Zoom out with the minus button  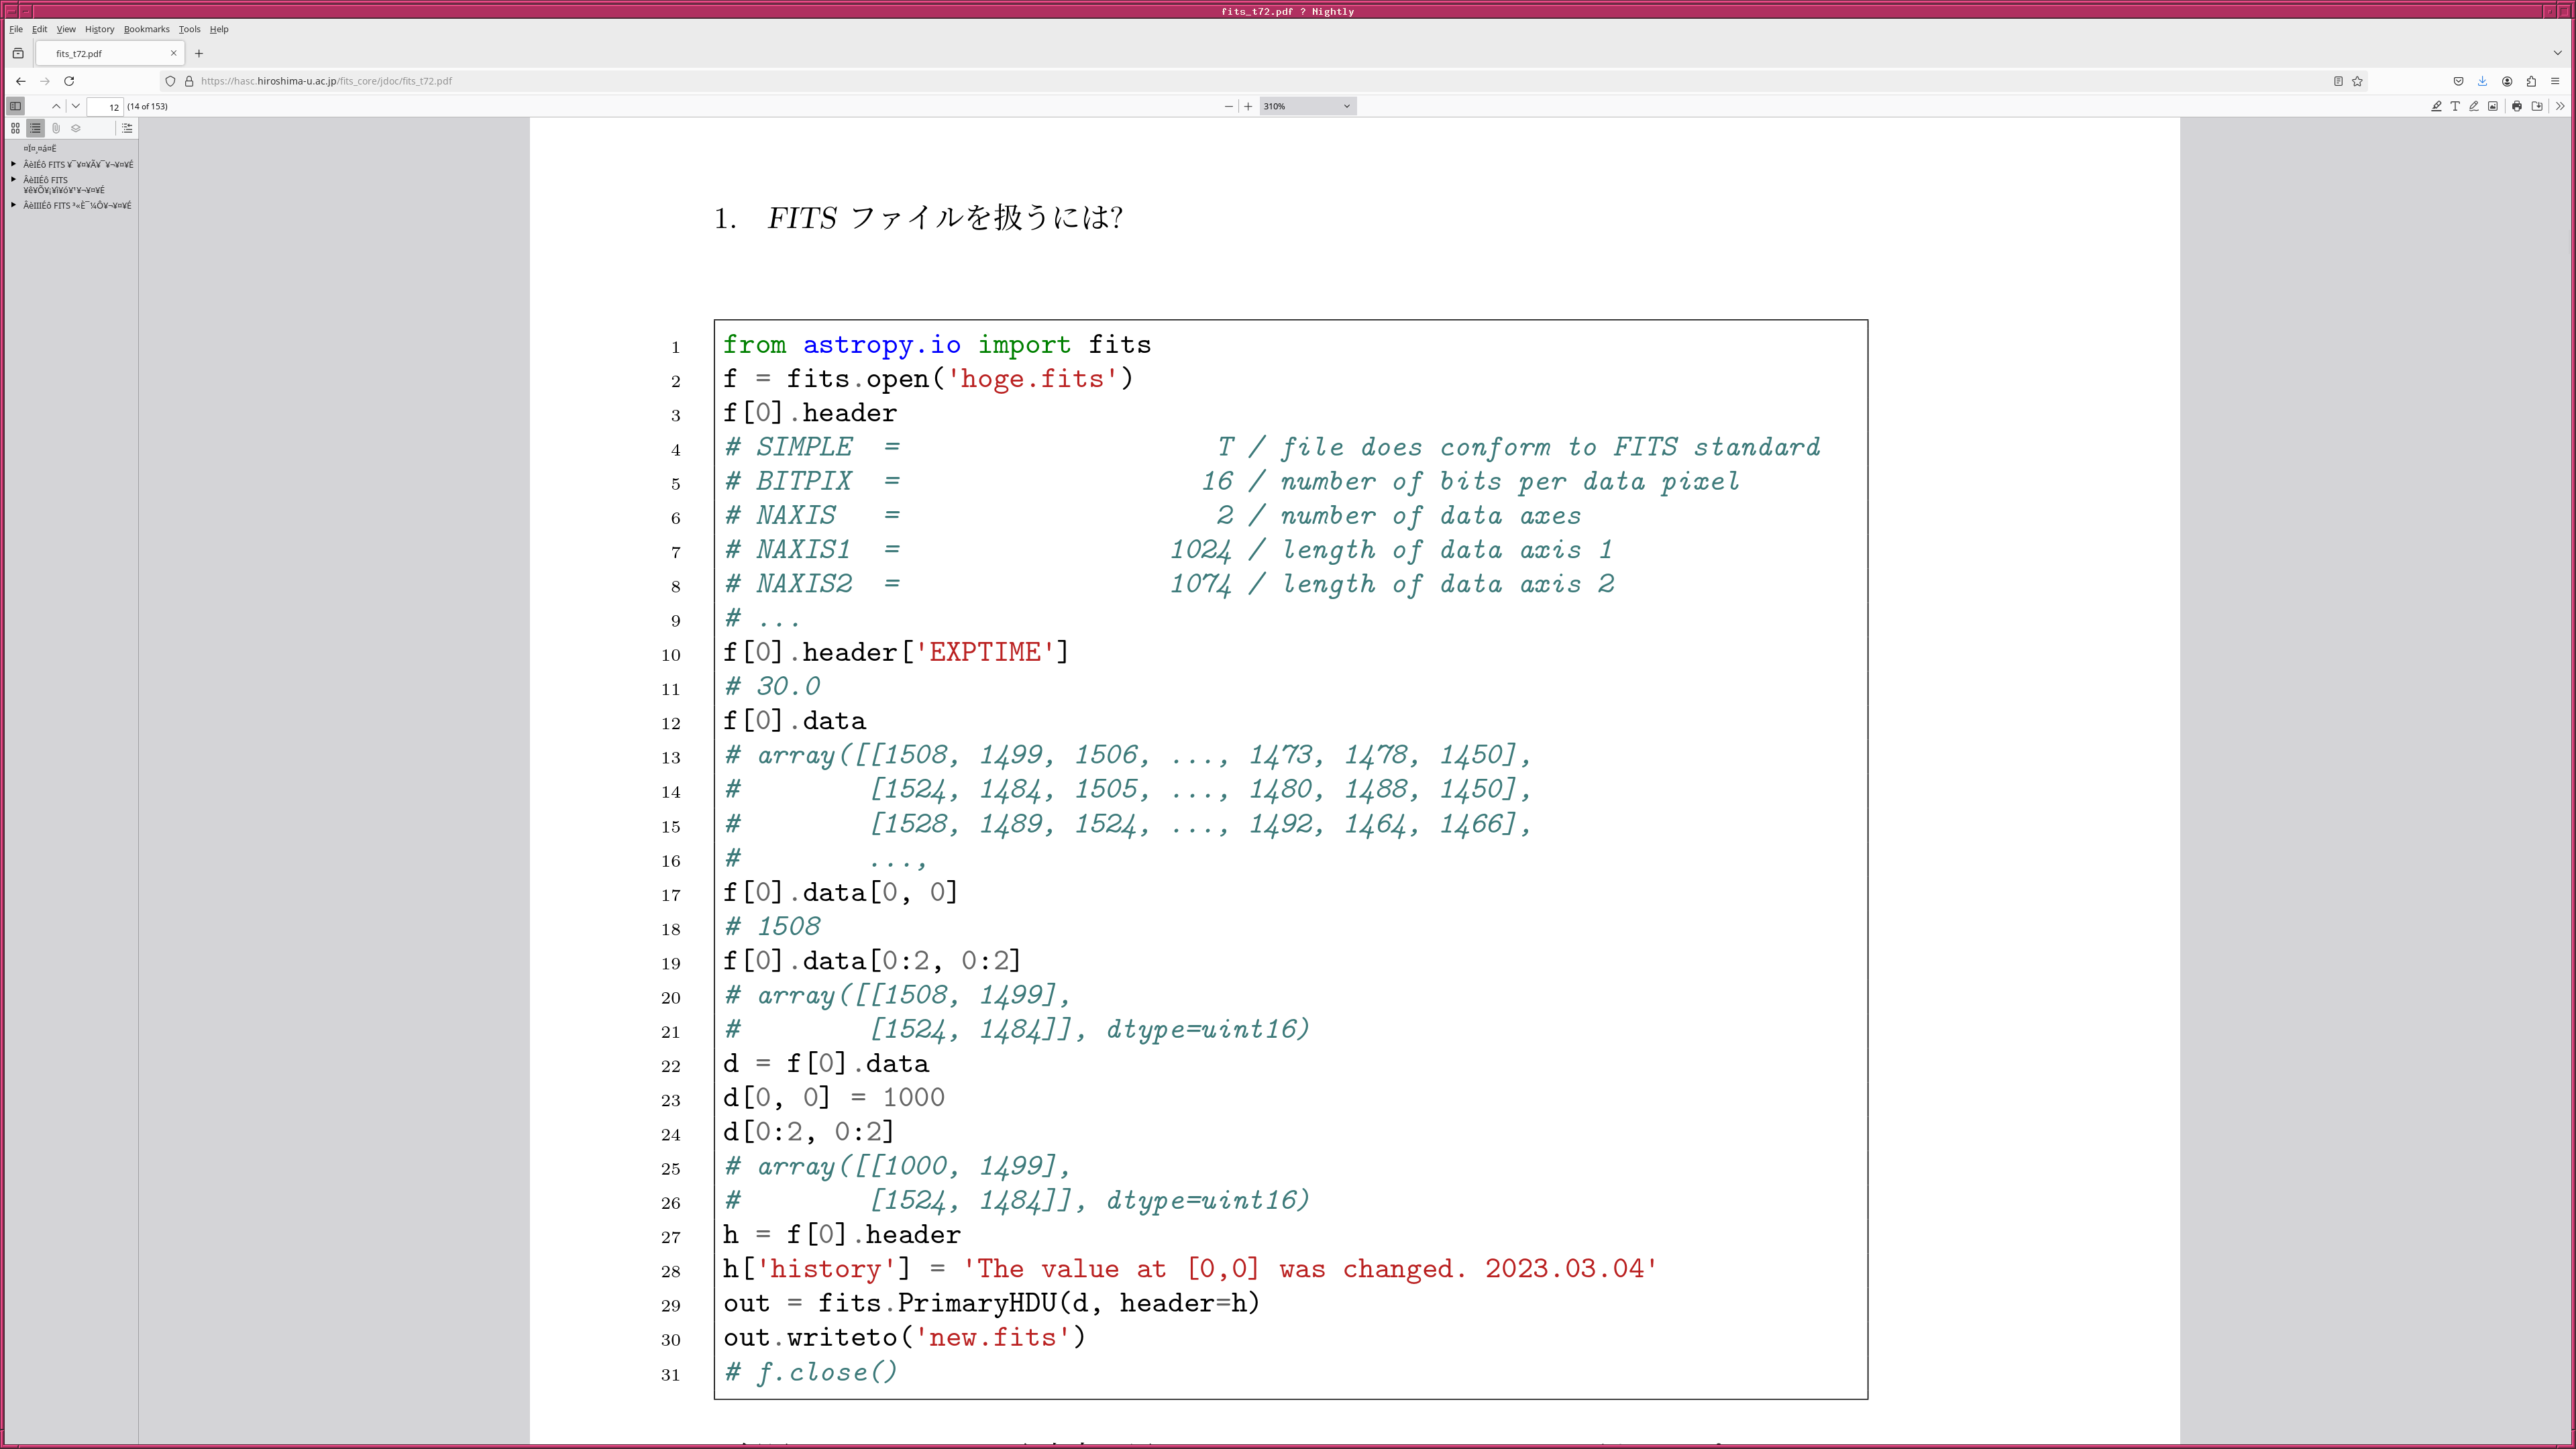click(x=1229, y=106)
